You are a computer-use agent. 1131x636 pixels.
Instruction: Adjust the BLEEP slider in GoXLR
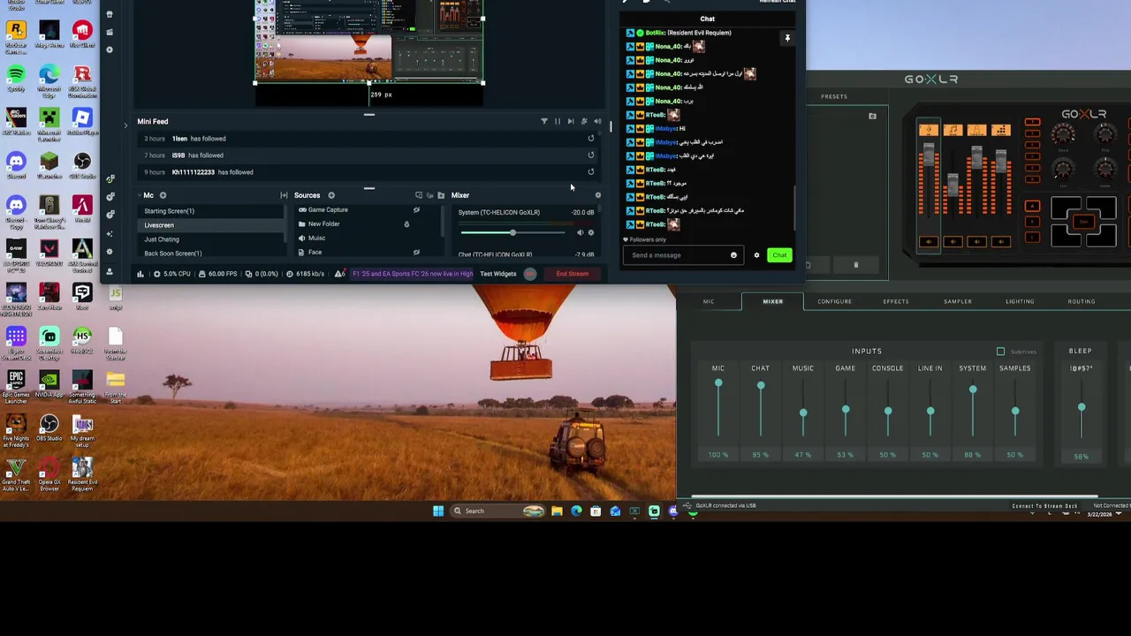click(1082, 408)
